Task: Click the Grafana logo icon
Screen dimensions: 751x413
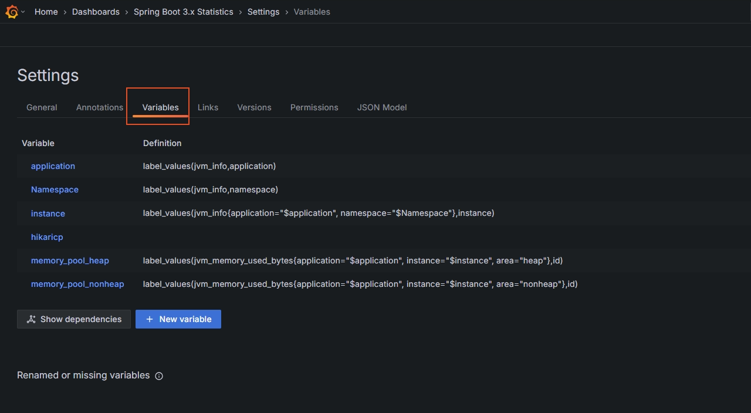Action: [12, 12]
